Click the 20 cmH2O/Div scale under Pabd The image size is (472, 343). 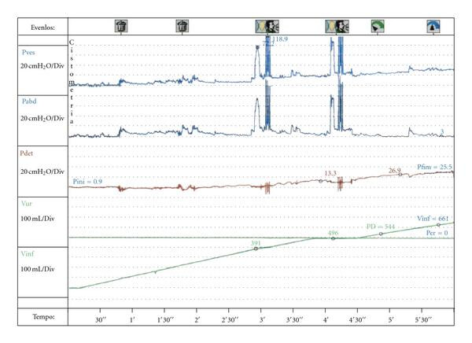pos(42,118)
